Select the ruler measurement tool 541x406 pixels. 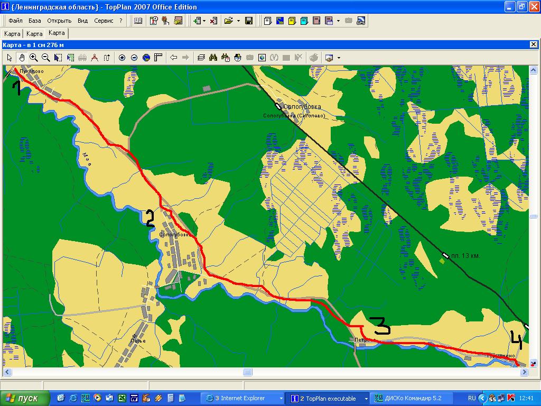click(x=157, y=58)
